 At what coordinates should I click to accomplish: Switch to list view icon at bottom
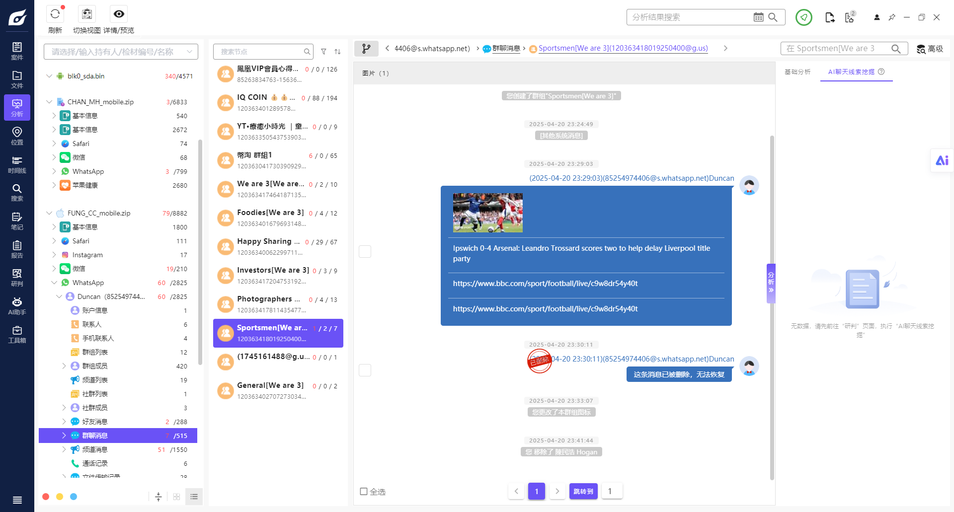(x=194, y=497)
